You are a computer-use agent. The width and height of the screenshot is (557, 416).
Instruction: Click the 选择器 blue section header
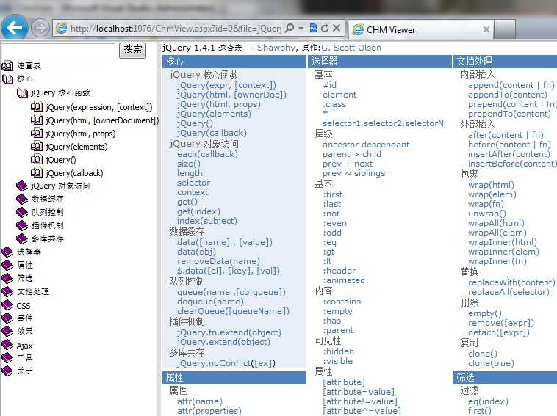(379, 62)
